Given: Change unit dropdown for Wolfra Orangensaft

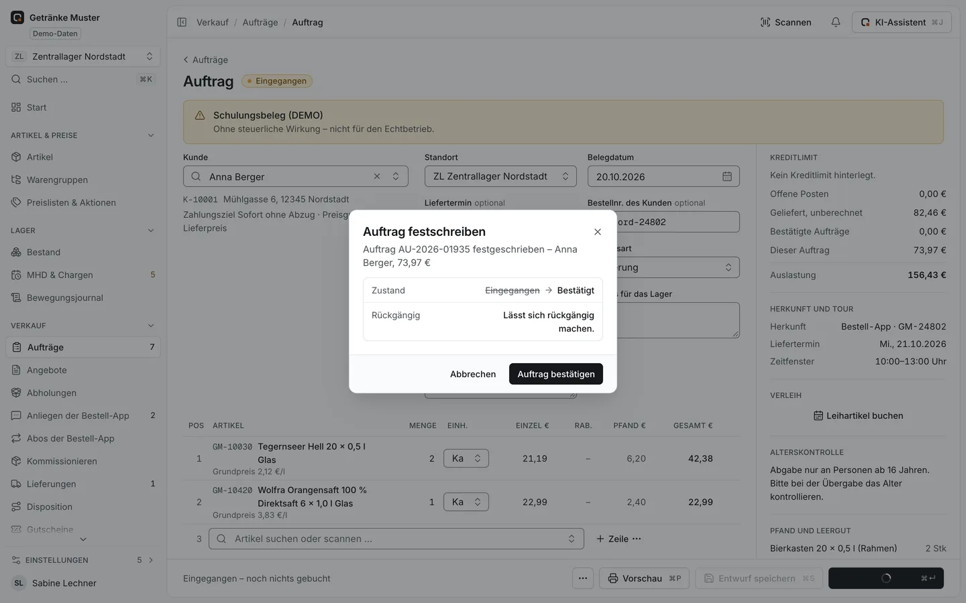Looking at the screenshot, I should point(466,502).
